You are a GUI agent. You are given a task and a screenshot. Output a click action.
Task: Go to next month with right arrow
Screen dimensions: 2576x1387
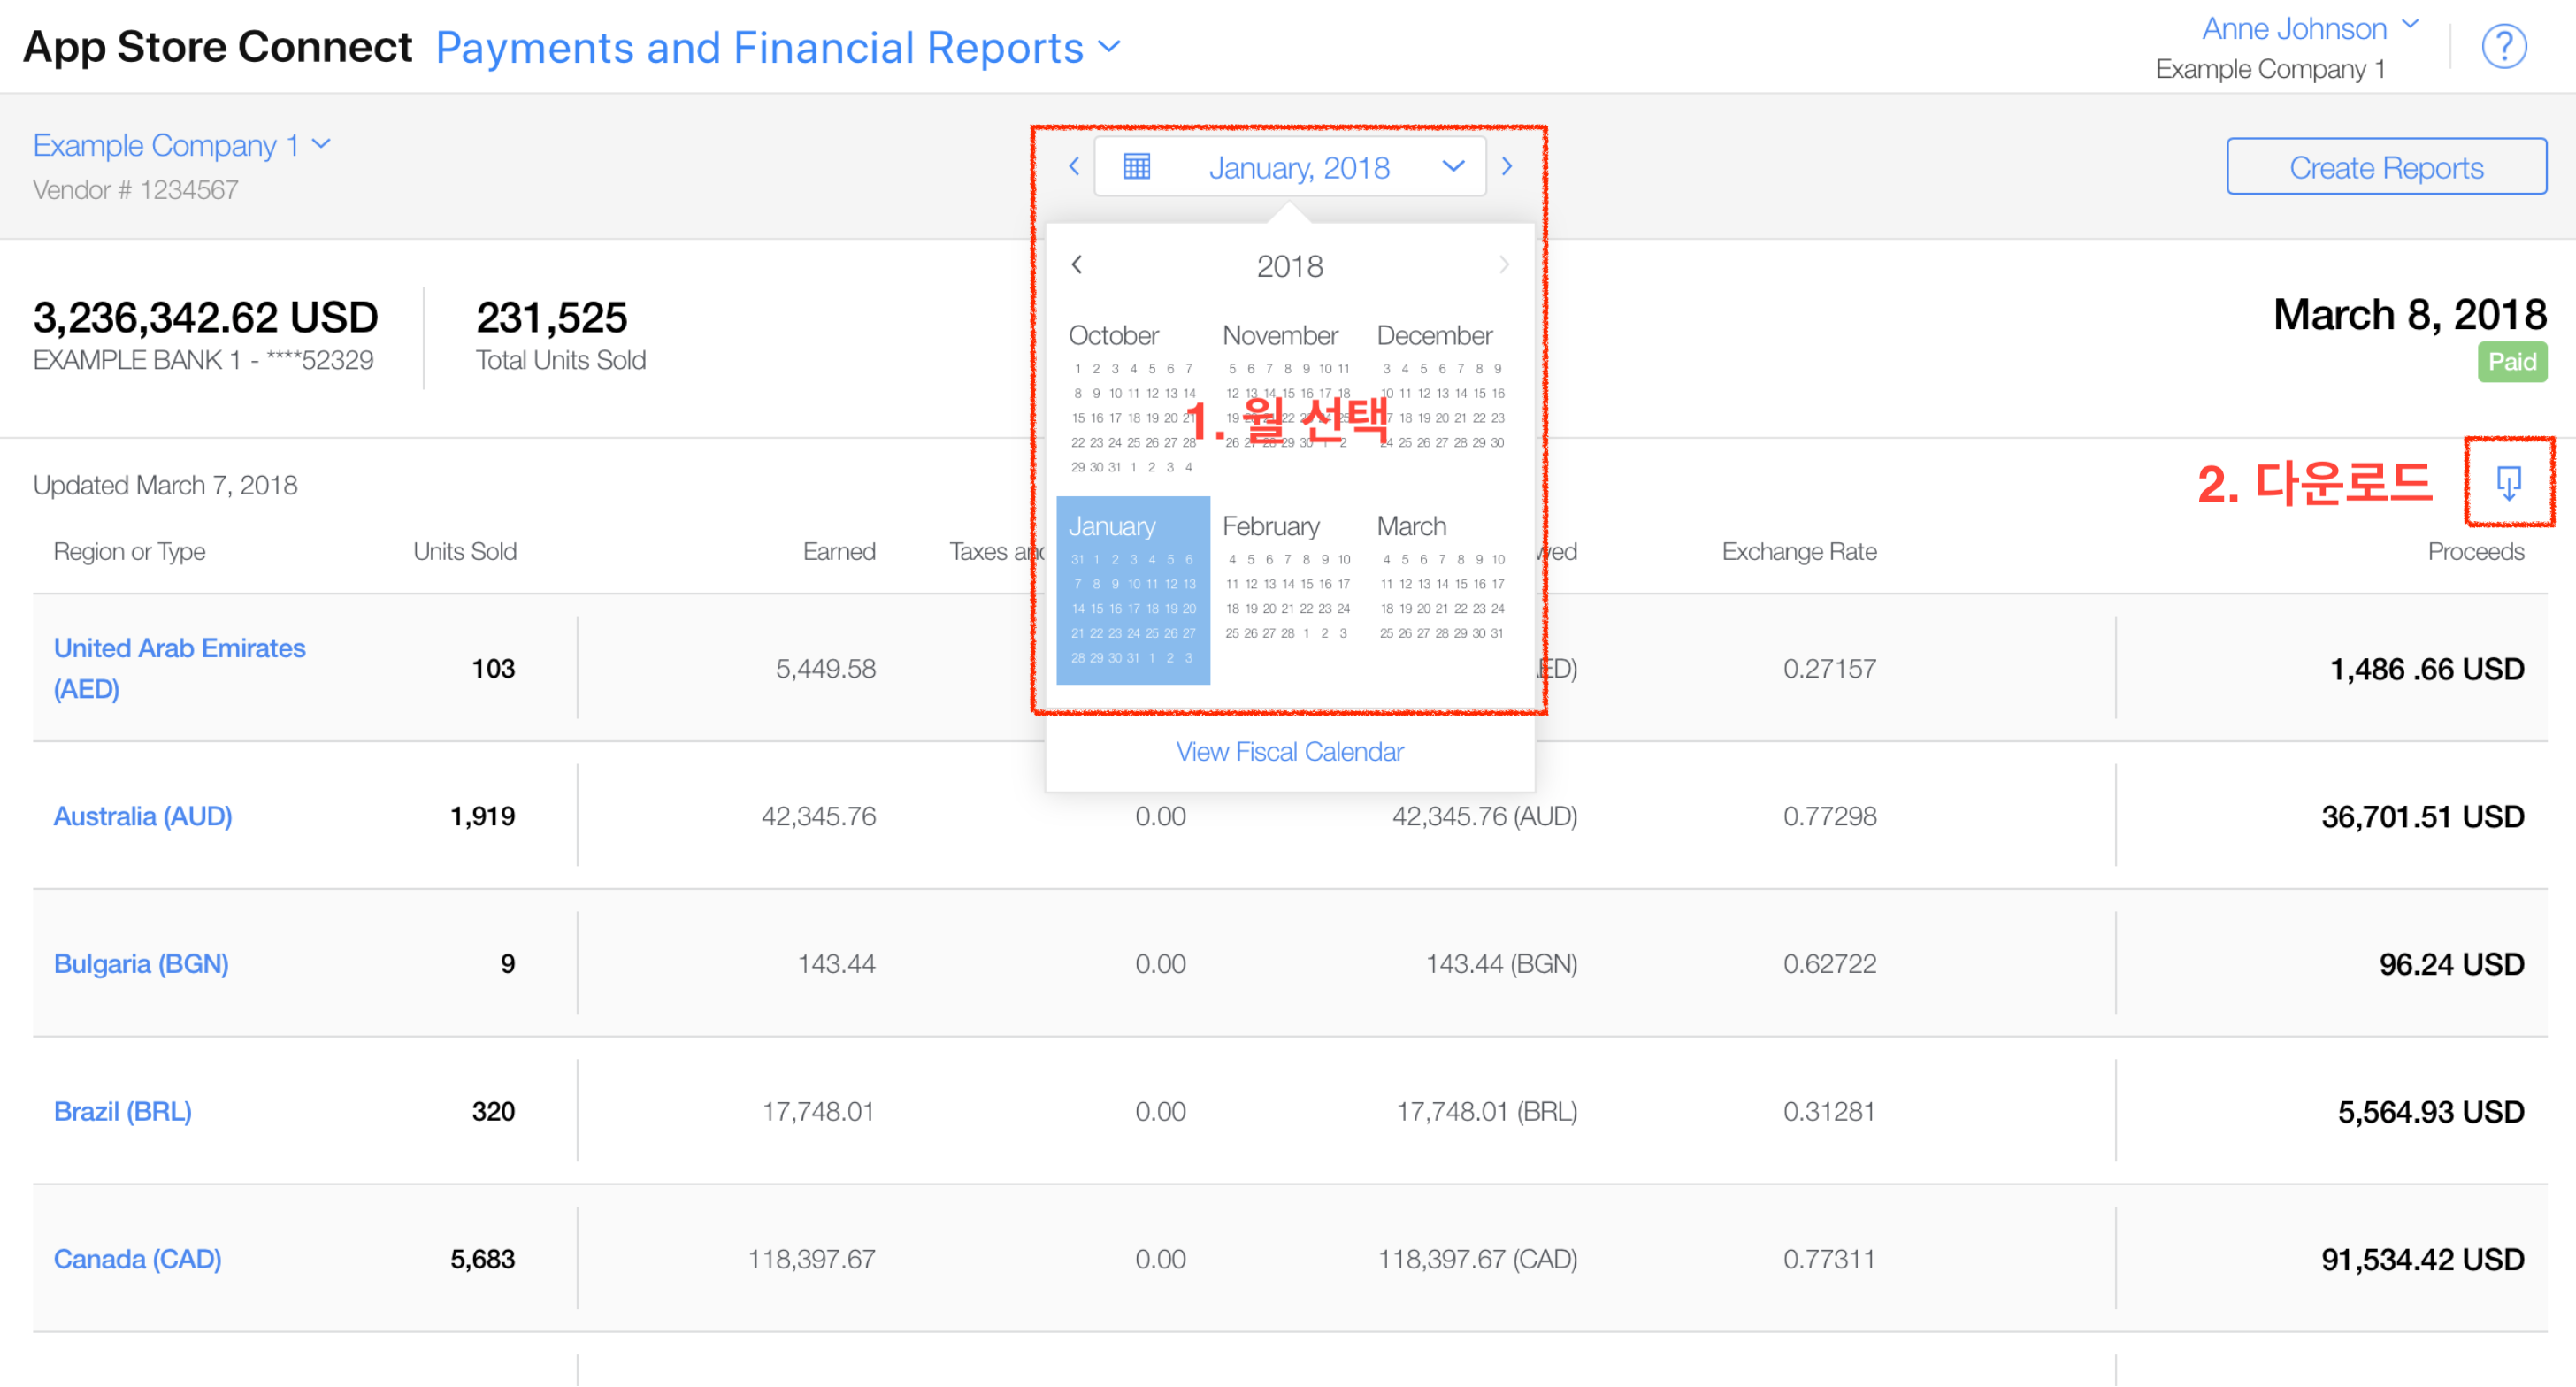tap(1506, 166)
